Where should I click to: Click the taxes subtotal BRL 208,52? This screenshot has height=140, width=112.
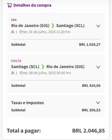[91, 110]
